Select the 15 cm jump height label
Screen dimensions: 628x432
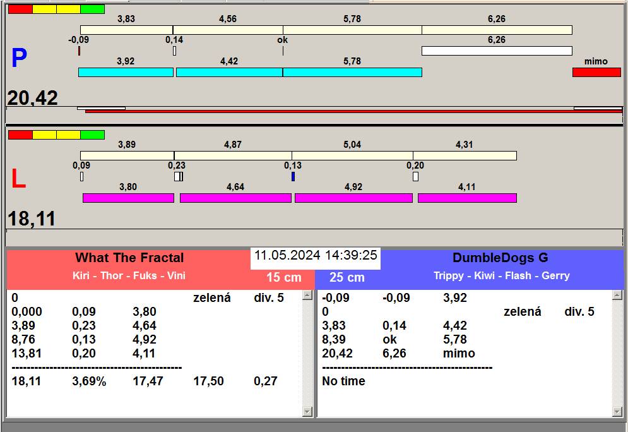[x=283, y=278]
